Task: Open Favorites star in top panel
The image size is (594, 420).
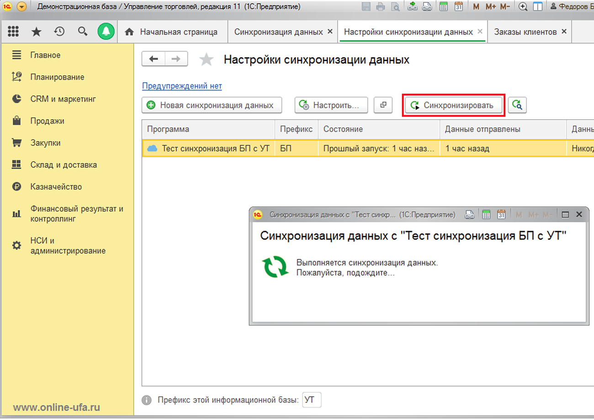Action: (x=36, y=31)
